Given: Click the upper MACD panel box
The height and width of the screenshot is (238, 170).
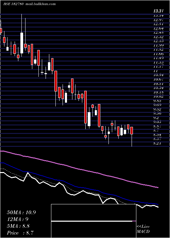Looking at the screenshot, I should click(93, 213).
